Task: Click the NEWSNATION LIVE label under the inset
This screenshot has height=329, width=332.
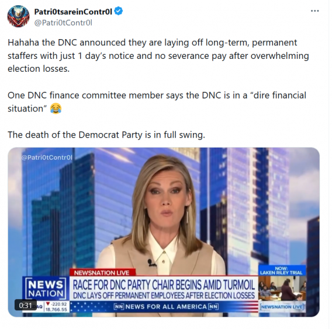Action: pyautogui.click(x=282, y=307)
